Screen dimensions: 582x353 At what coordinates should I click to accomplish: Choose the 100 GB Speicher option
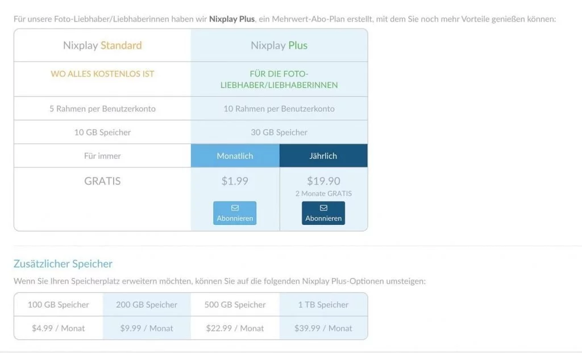point(59,304)
